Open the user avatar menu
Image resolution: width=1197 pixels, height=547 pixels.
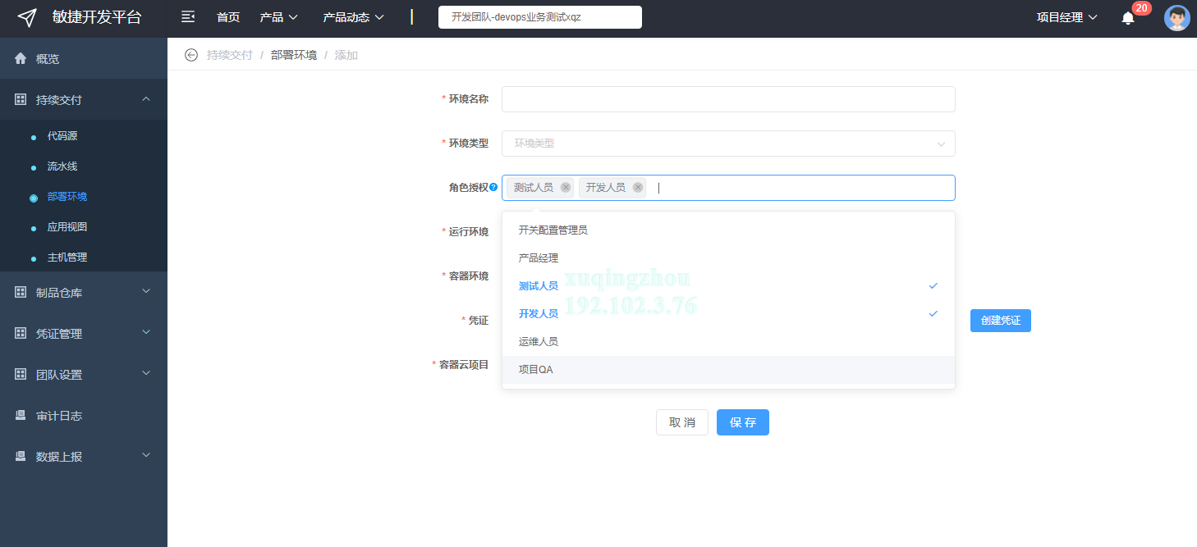click(1176, 18)
